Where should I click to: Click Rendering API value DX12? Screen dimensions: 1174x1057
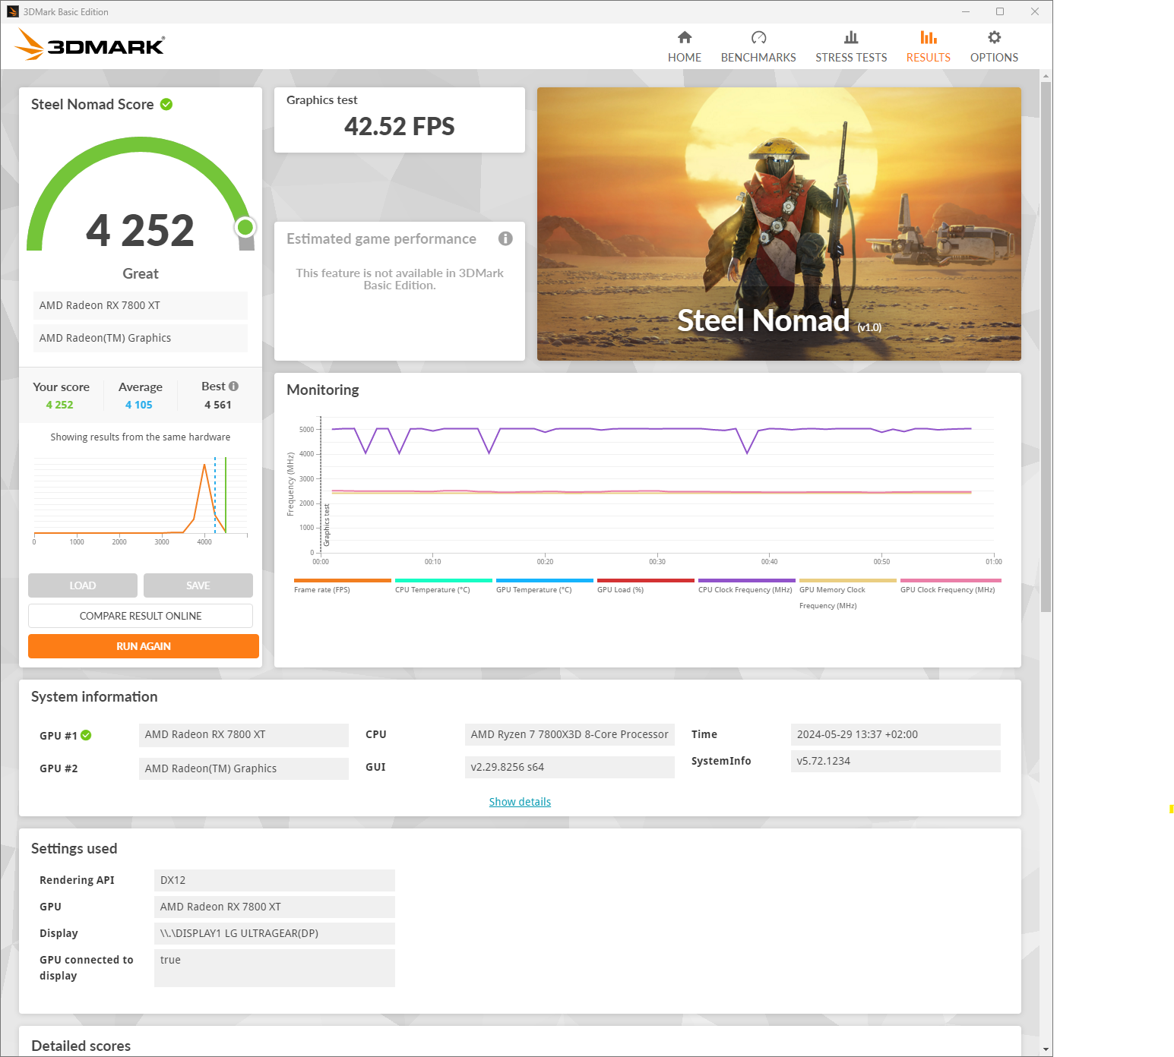[x=274, y=880]
